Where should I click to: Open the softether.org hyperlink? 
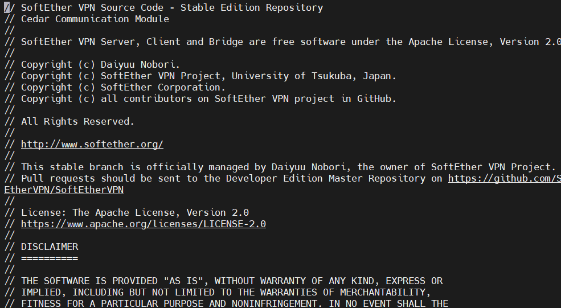[x=92, y=144]
